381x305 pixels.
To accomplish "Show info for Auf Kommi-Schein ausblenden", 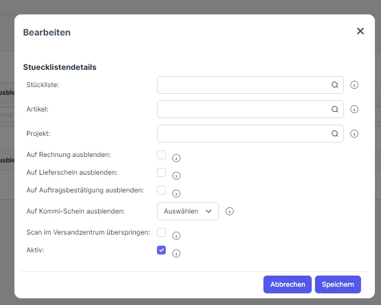I will pos(230,211).
